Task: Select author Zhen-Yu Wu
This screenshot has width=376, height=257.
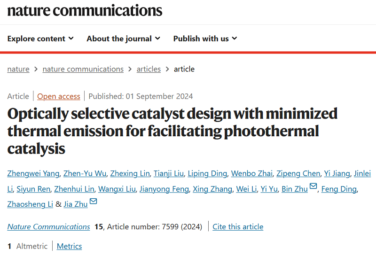Action: pyautogui.click(x=85, y=174)
